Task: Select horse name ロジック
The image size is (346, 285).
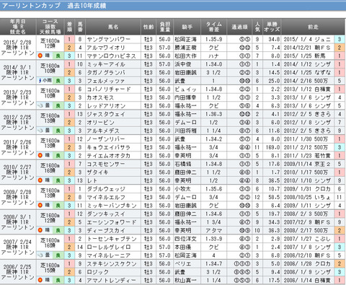Action: click(x=97, y=272)
